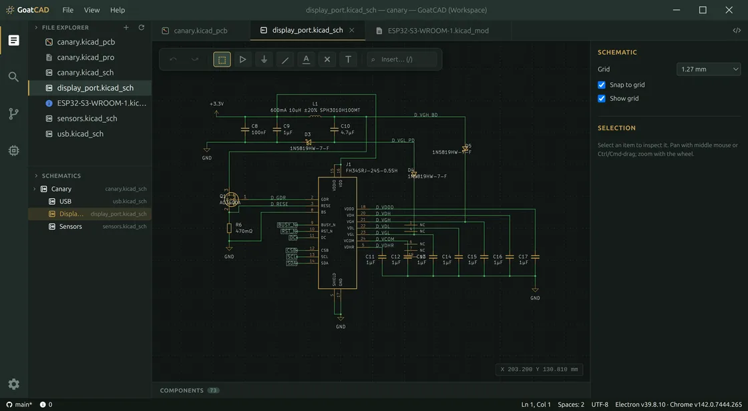Click the D3 diode symbol
The image size is (748, 411).
coord(308,142)
